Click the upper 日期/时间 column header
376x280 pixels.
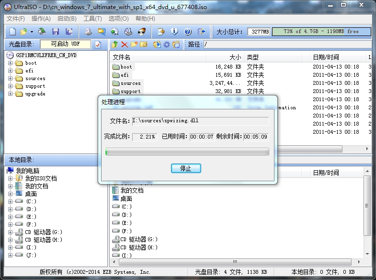337,57
